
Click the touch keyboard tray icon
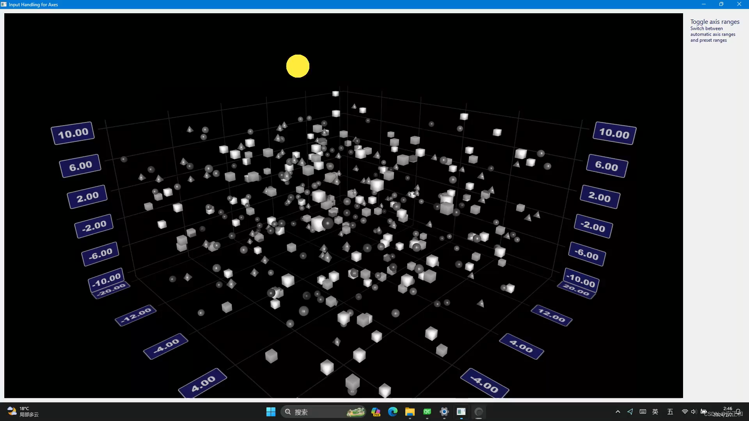(643, 412)
